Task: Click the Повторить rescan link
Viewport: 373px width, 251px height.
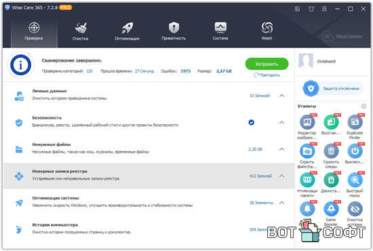Action: [x=267, y=75]
